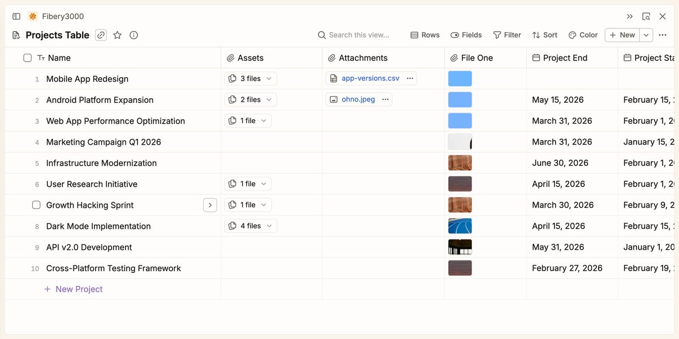Open the Filter menu

click(507, 35)
